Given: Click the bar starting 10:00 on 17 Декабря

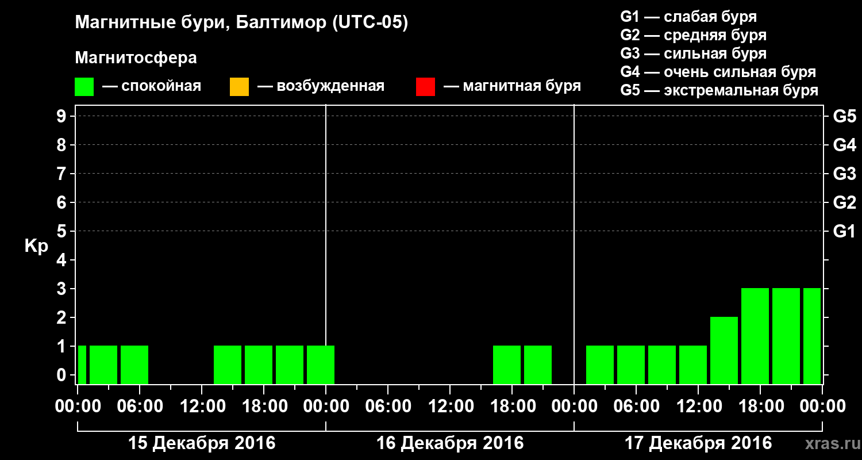Looking at the screenshot, I should click(693, 365).
